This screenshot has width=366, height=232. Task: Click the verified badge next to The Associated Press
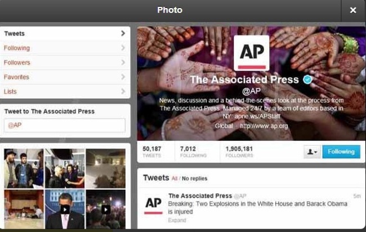307,79
